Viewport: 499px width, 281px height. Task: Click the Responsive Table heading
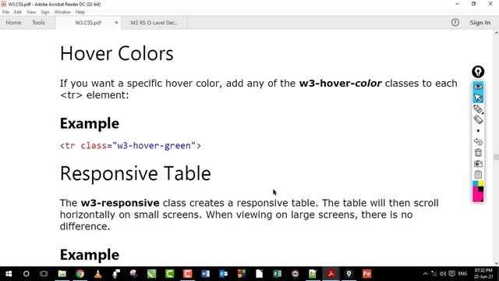(x=135, y=173)
